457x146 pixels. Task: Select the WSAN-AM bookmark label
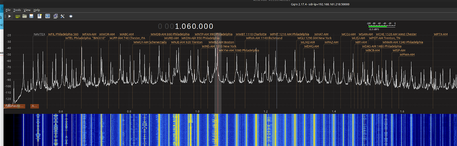coord(366,34)
